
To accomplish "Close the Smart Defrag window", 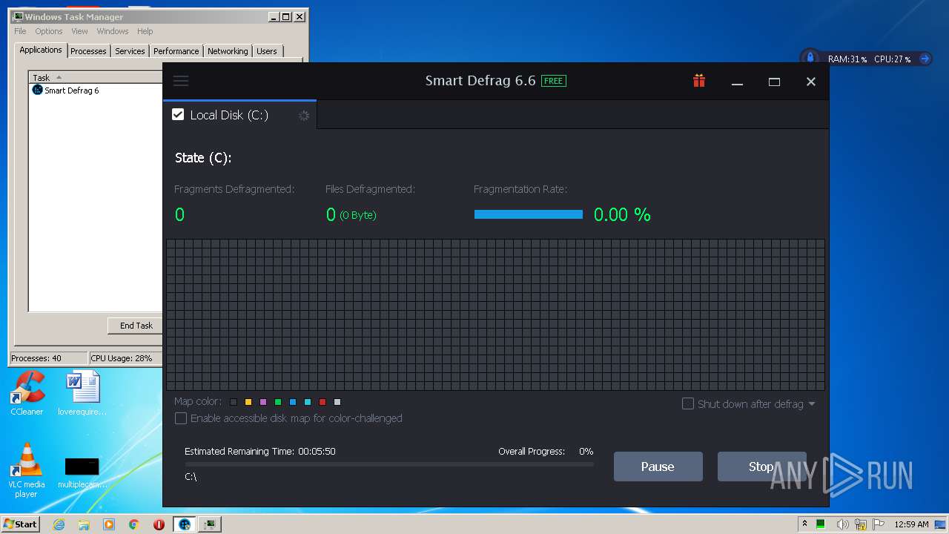I will [811, 82].
